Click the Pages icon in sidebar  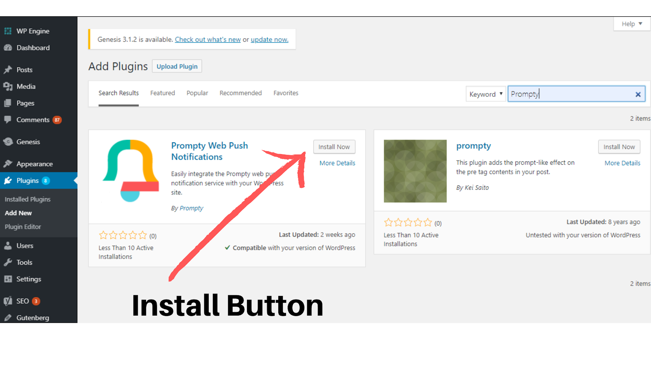(x=8, y=103)
